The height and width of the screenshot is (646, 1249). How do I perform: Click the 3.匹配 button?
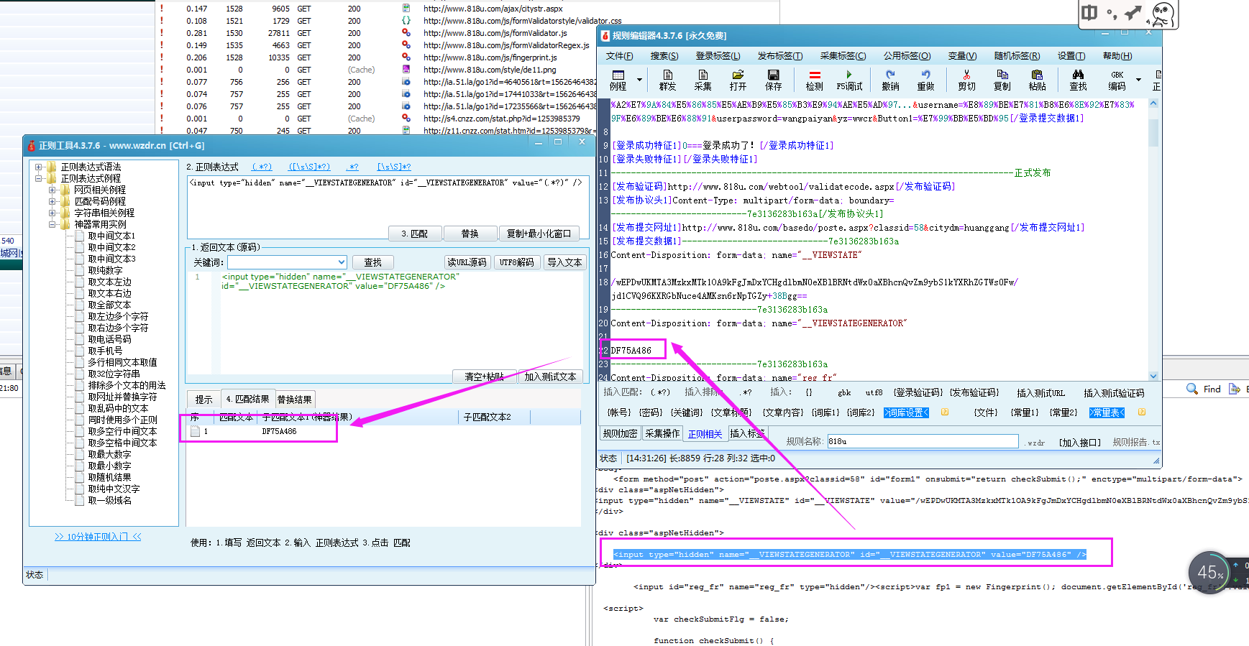(x=414, y=234)
